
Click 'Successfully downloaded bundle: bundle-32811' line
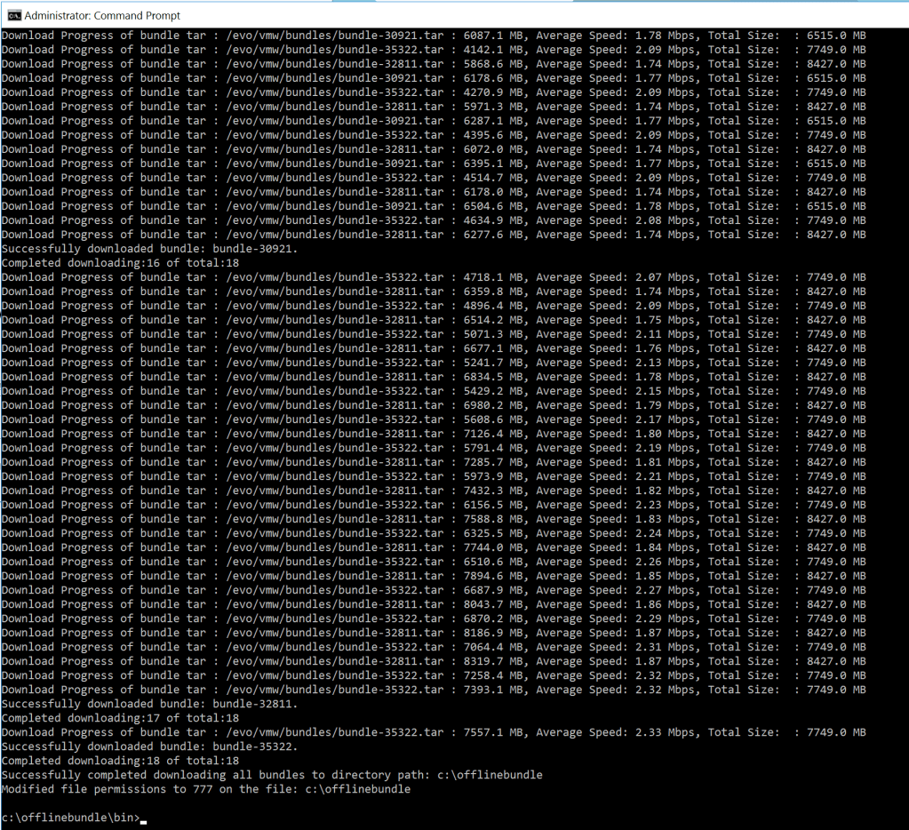tap(149, 704)
